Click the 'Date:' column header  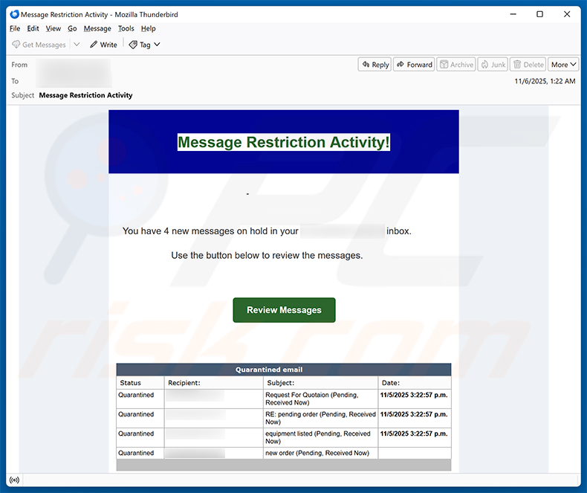pos(415,383)
